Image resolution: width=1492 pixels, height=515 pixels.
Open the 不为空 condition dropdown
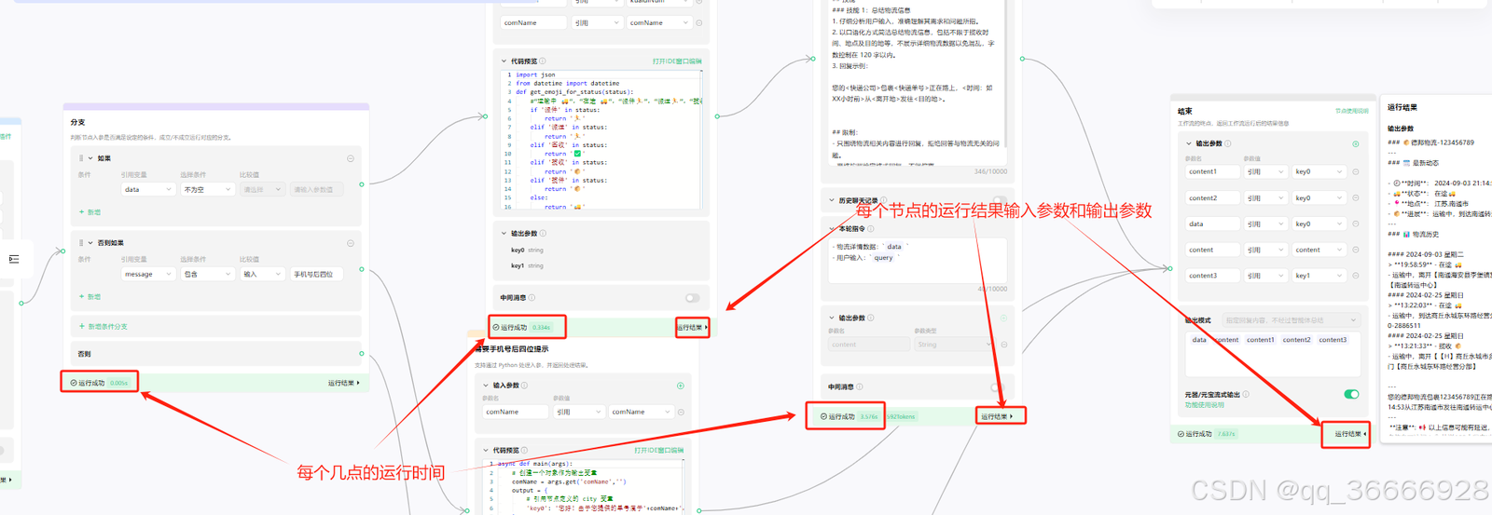(207, 189)
